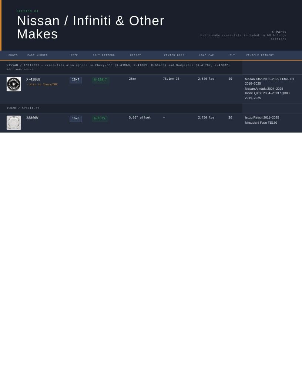Click the 18×7 size badge
This screenshot has width=302, height=390.
75,80
